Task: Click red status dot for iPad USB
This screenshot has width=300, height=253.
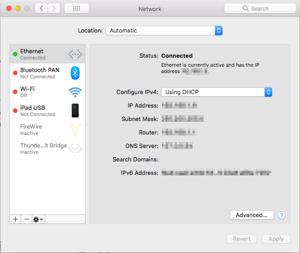Action: (15, 111)
